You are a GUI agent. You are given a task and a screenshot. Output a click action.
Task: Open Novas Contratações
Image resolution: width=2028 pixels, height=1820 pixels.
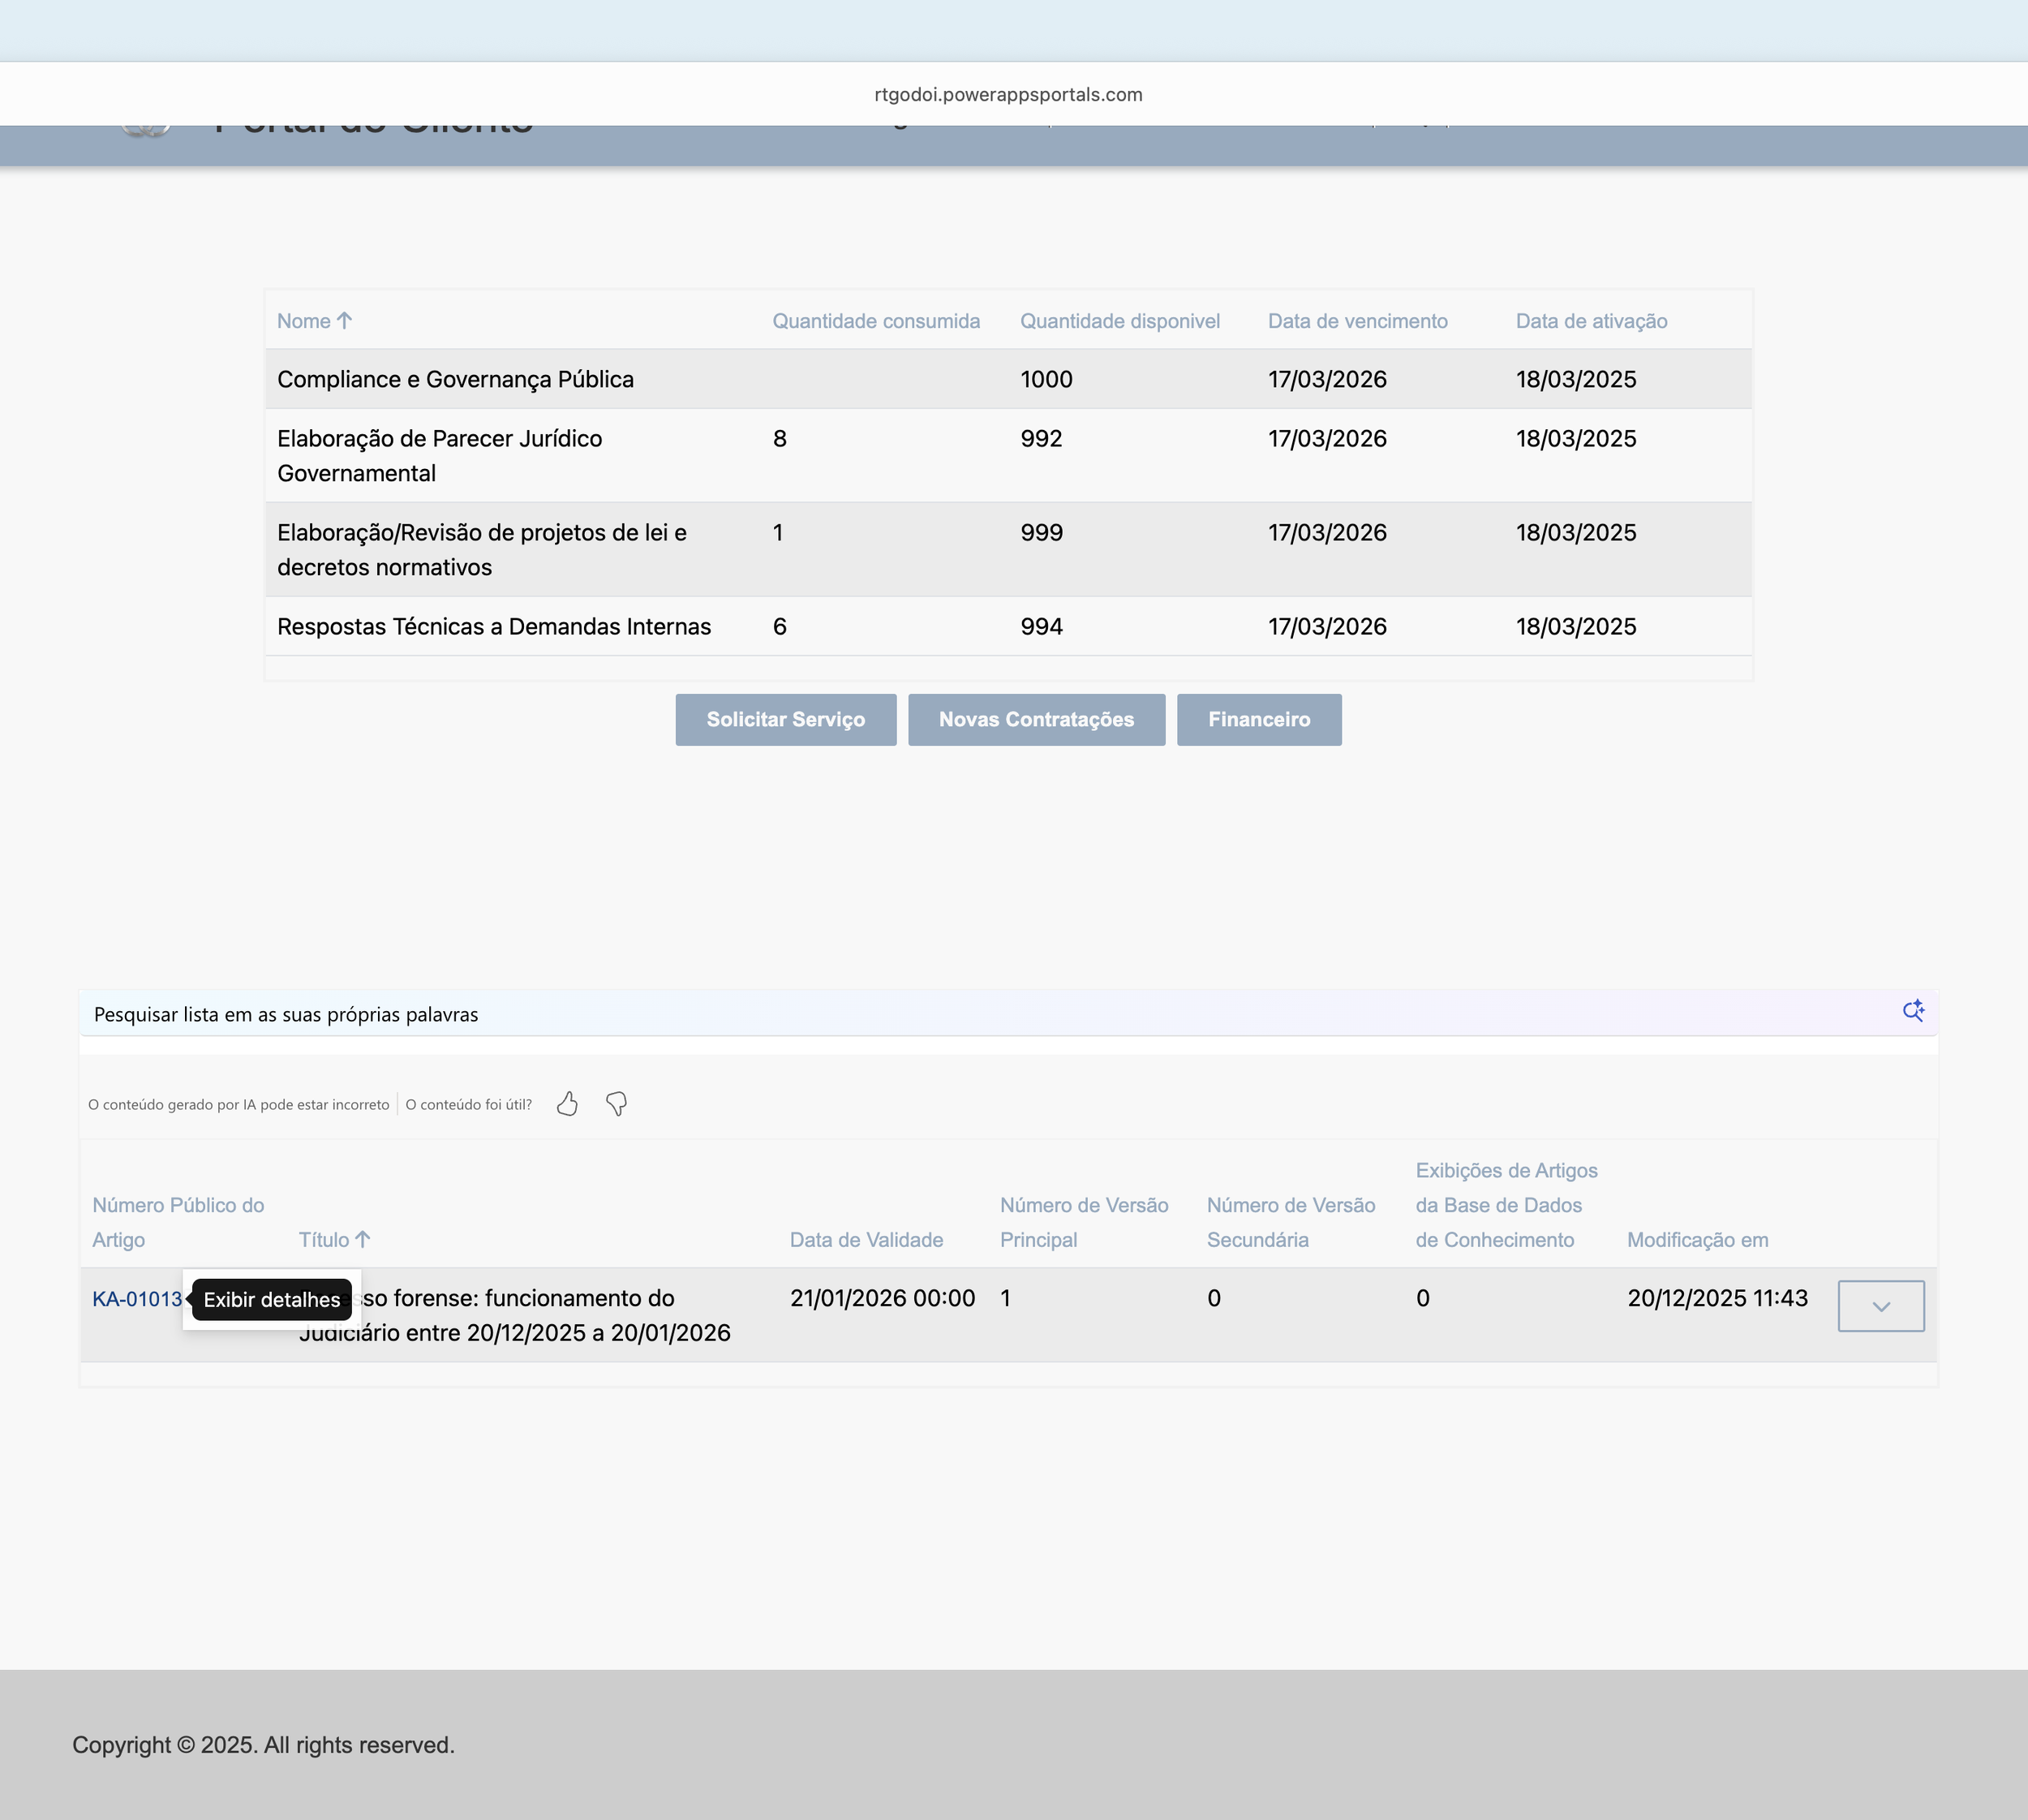[1035, 720]
